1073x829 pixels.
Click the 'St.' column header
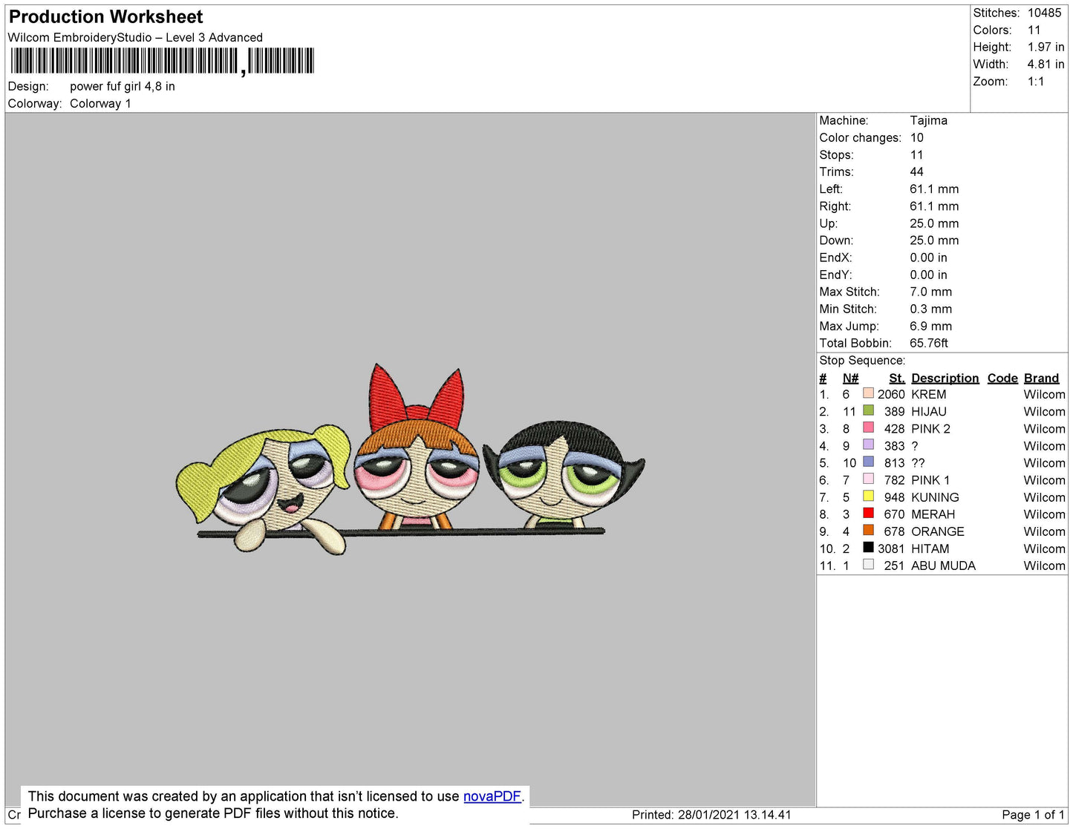tap(897, 379)
